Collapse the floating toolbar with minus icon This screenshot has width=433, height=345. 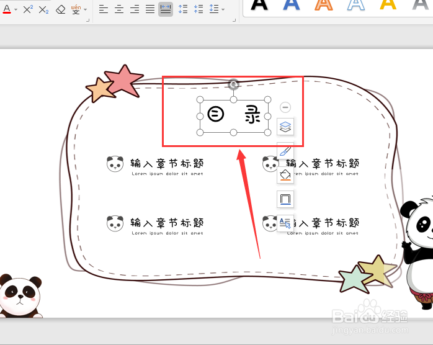pyautogui.click(x=285, y=107)
